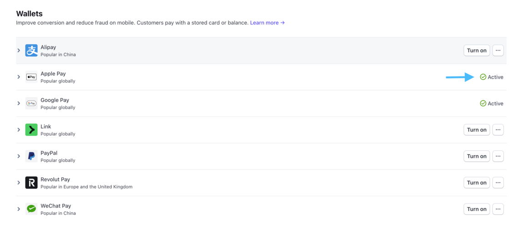Screen dimensions: 523x228
Task: Turn on Link payment method
Action: (477, 130)
